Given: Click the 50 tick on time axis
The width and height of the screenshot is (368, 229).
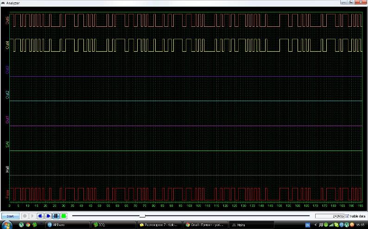Looking at the screenshot, I should 99,206.
